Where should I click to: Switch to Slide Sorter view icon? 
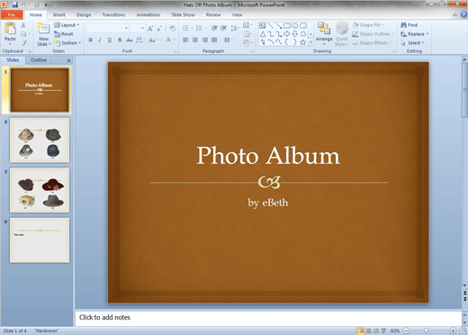[369, 330]
